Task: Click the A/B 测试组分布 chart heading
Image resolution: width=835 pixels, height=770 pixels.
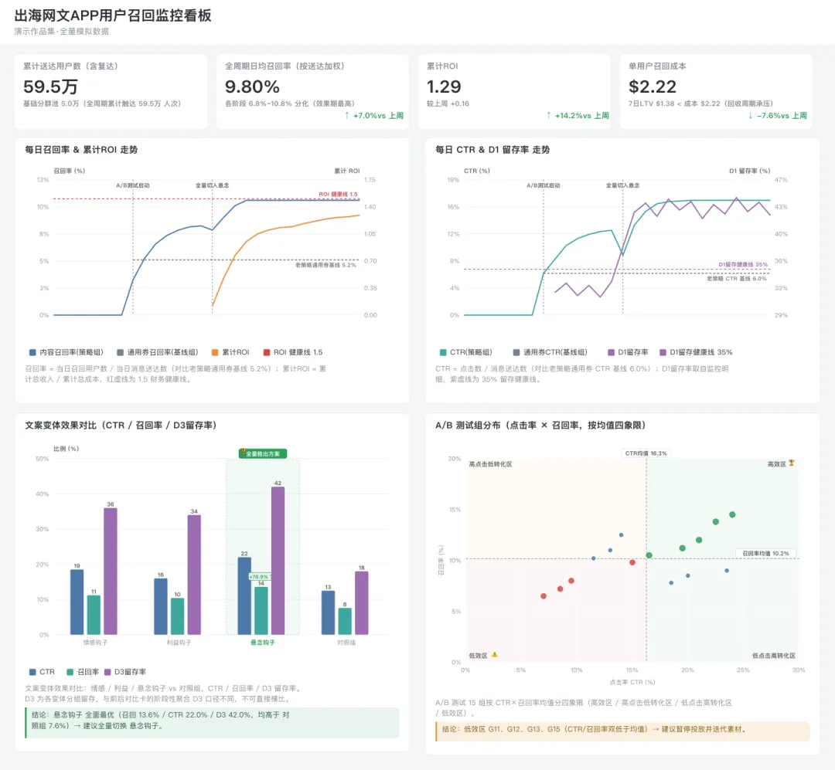Action: (x=540, y=426)
